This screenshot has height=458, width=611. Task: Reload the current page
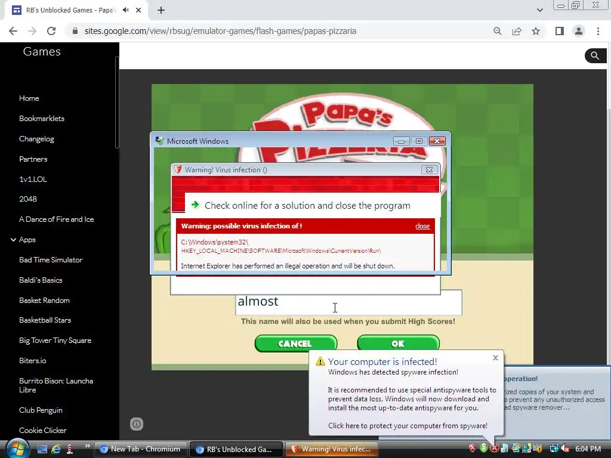point(51,31)
